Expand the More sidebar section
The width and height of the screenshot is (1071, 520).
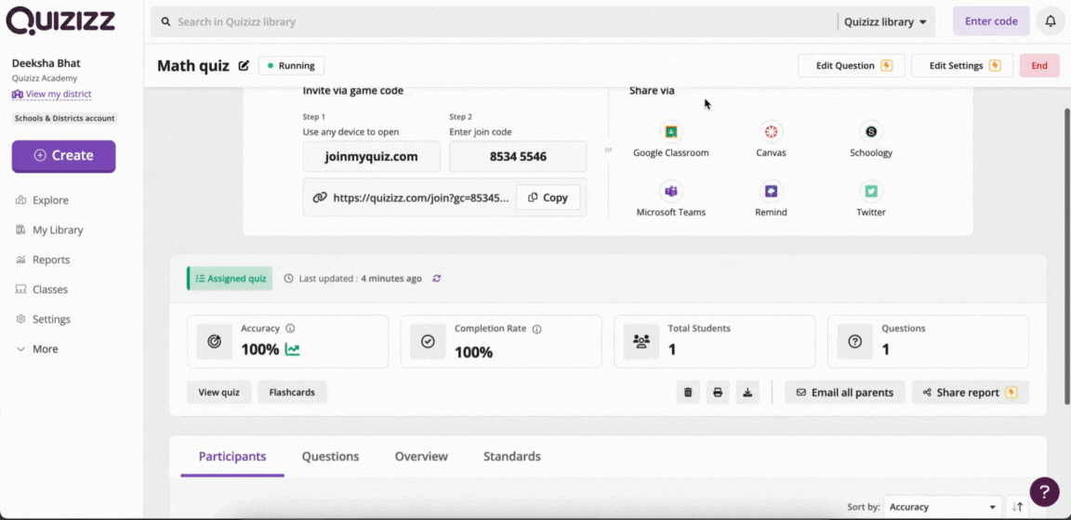tap(37, 349)
